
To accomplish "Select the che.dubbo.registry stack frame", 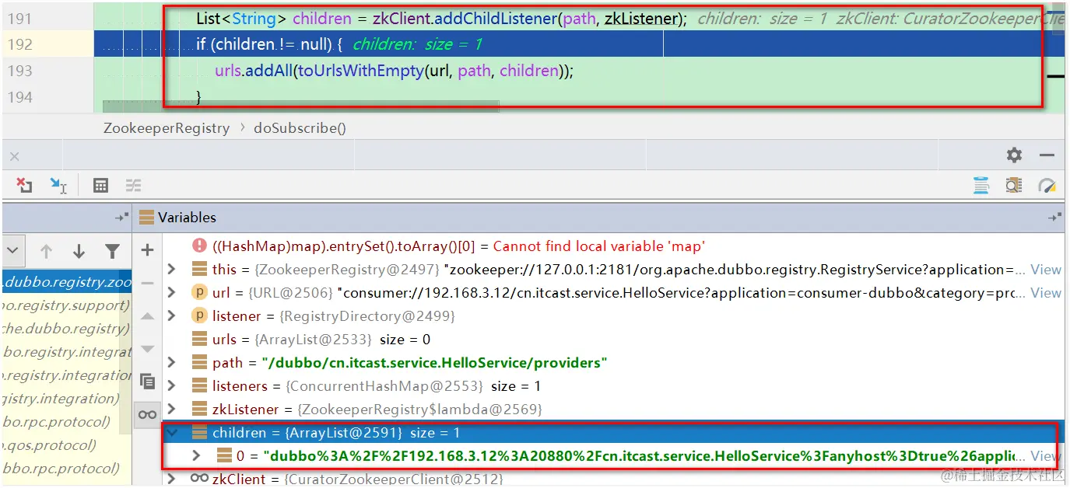I will click(67, 329).
